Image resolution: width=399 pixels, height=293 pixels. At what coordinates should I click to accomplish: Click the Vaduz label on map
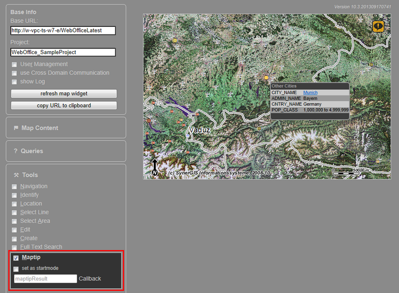click(x=199, y=130)
